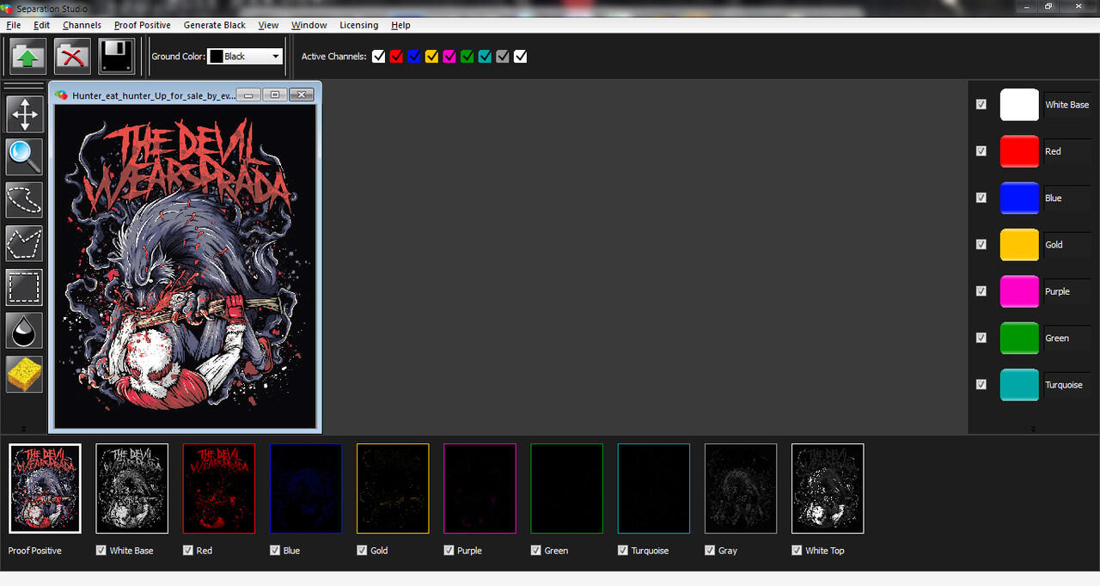Open the View menu

point(268,25)
